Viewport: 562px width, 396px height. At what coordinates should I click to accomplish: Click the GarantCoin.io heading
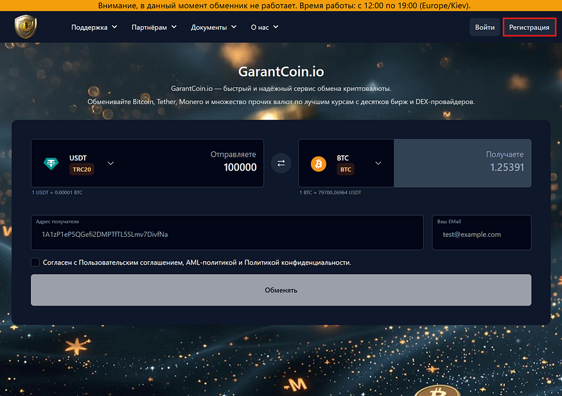[x=281, y=72]
